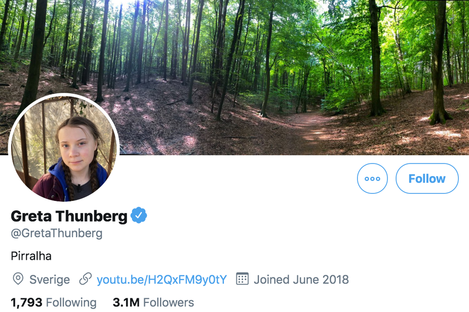Open the three-dot more options button
The height and width of the screenshot is (312, 469).
[x=372, y=178]
